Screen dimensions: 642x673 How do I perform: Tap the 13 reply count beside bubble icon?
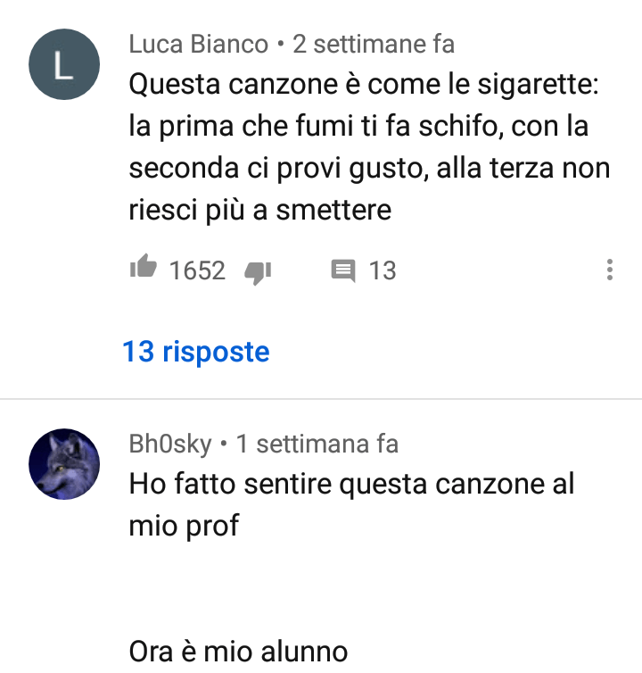(383, 270)
